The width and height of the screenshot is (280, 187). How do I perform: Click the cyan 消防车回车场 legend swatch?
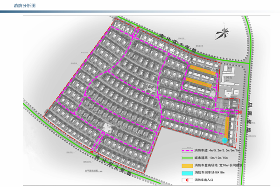pyautogui.click(x=188, y=173)
